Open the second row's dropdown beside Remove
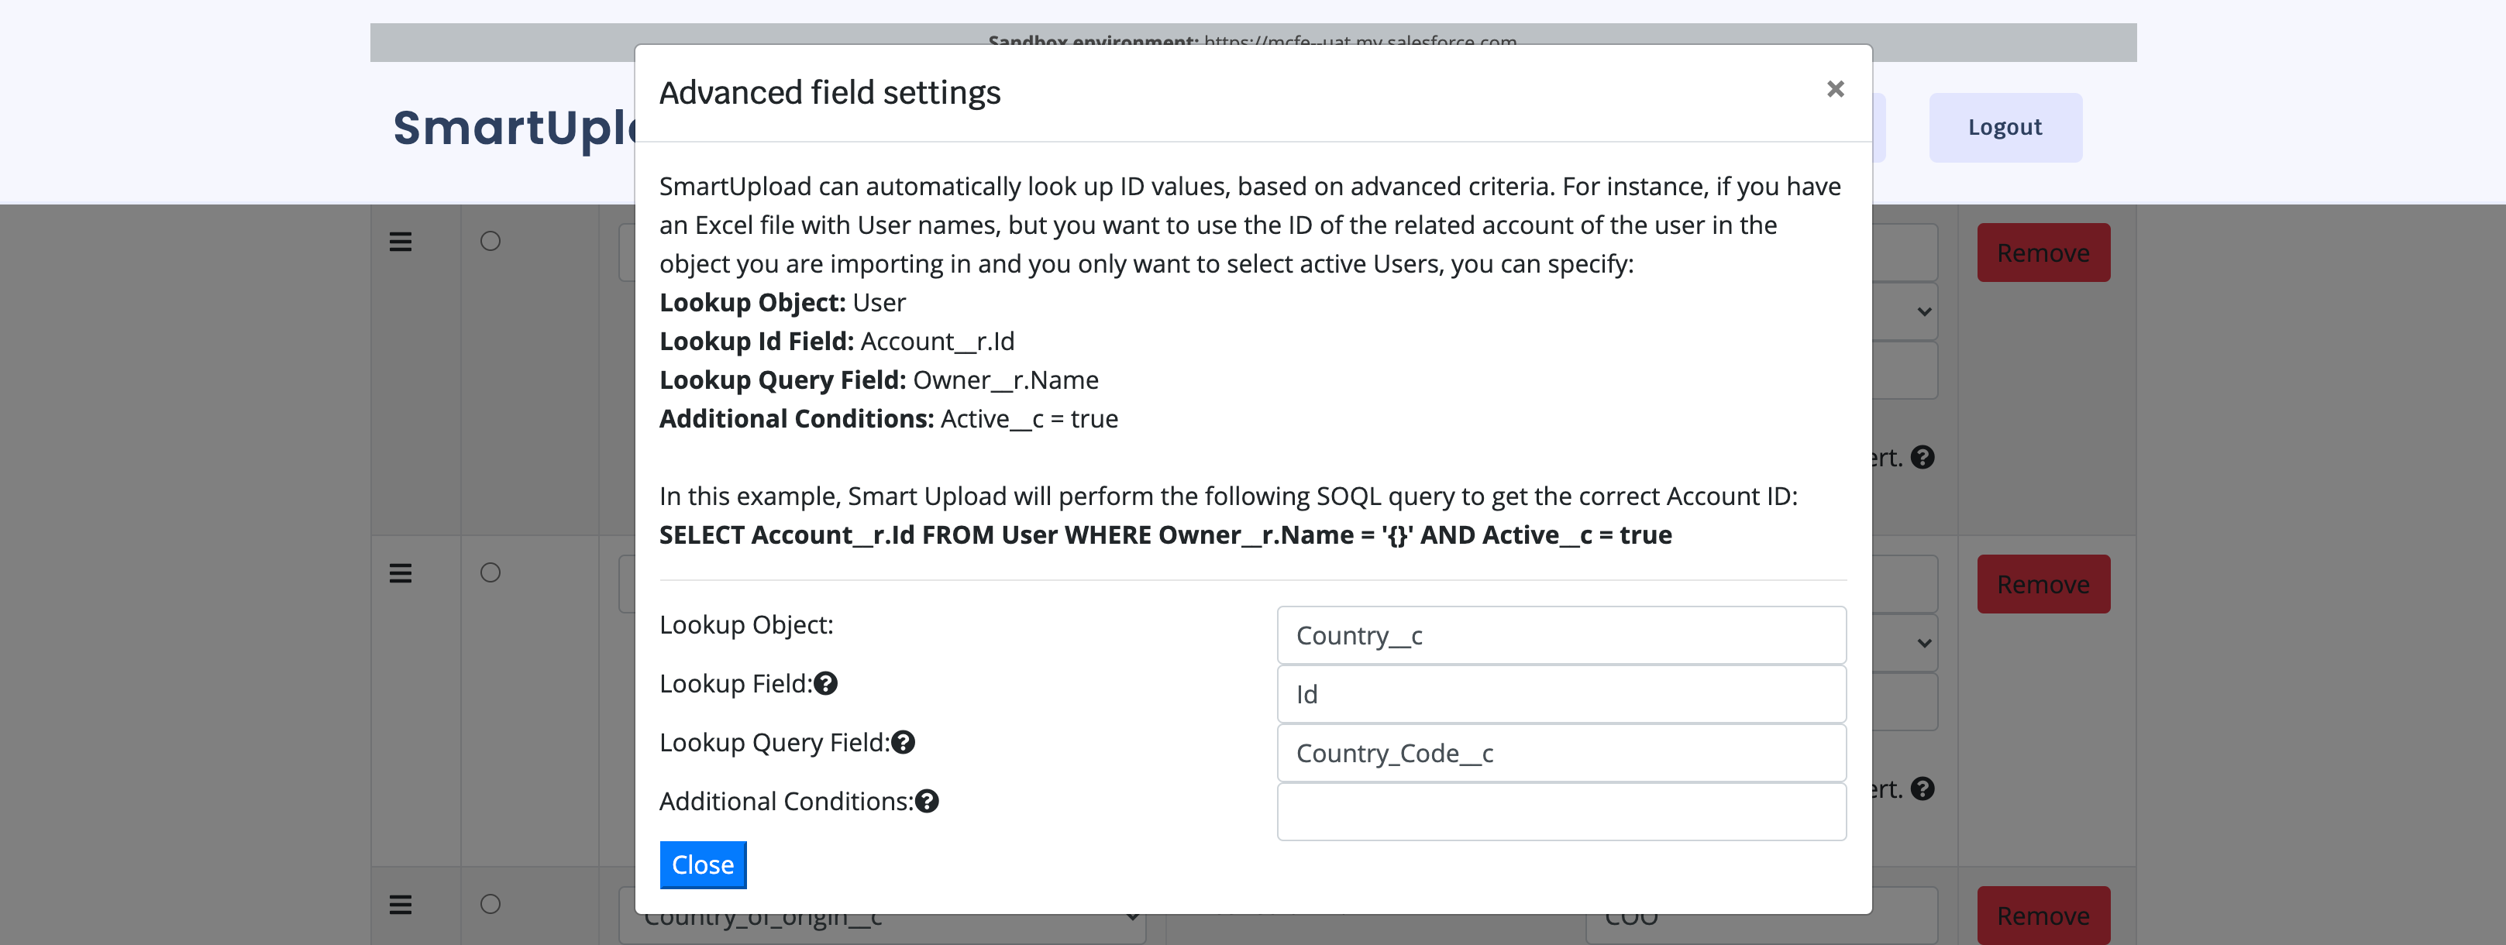The width and height of the screenshot is (2506, 945). click(x=1905, y=644)
